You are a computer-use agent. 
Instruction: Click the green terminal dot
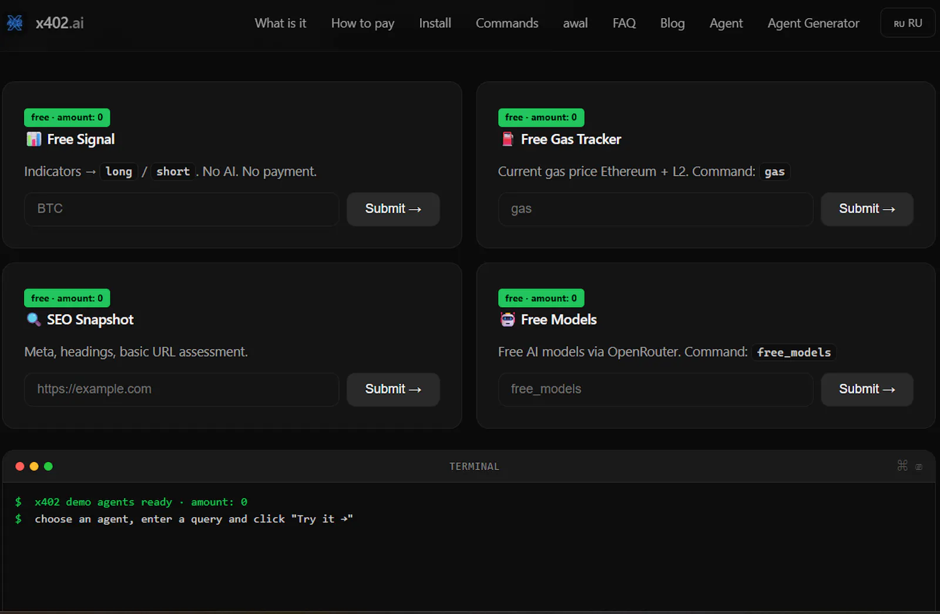click(x=48, y=467)
